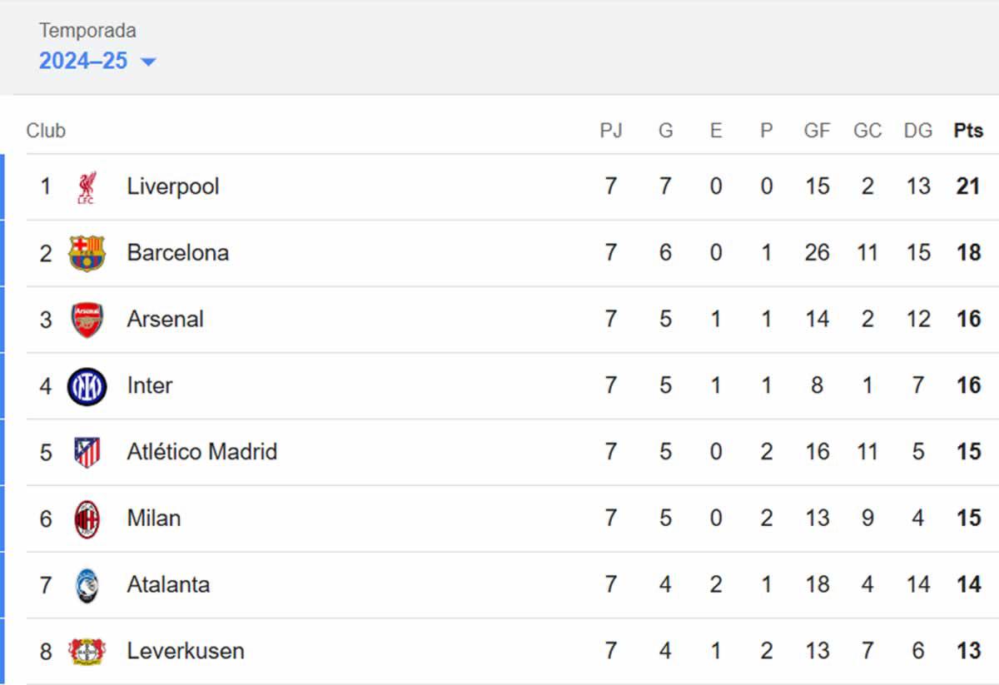Open the Barcelona team page link

(x=177, y=252)
